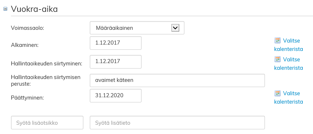Focus the Alkaminen date field
The image size is (313, 134).
[x=116, y=43]
